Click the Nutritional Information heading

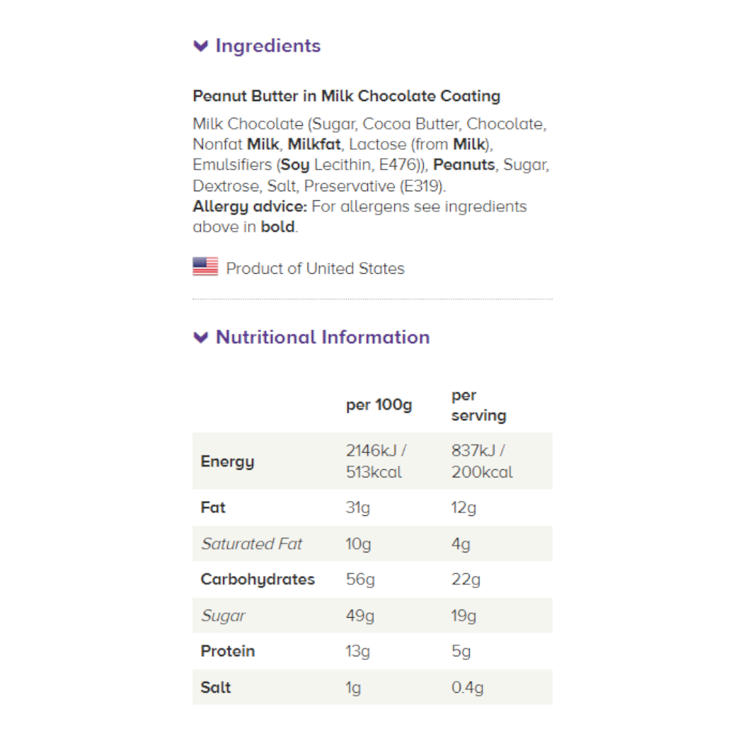pos(323,337)
